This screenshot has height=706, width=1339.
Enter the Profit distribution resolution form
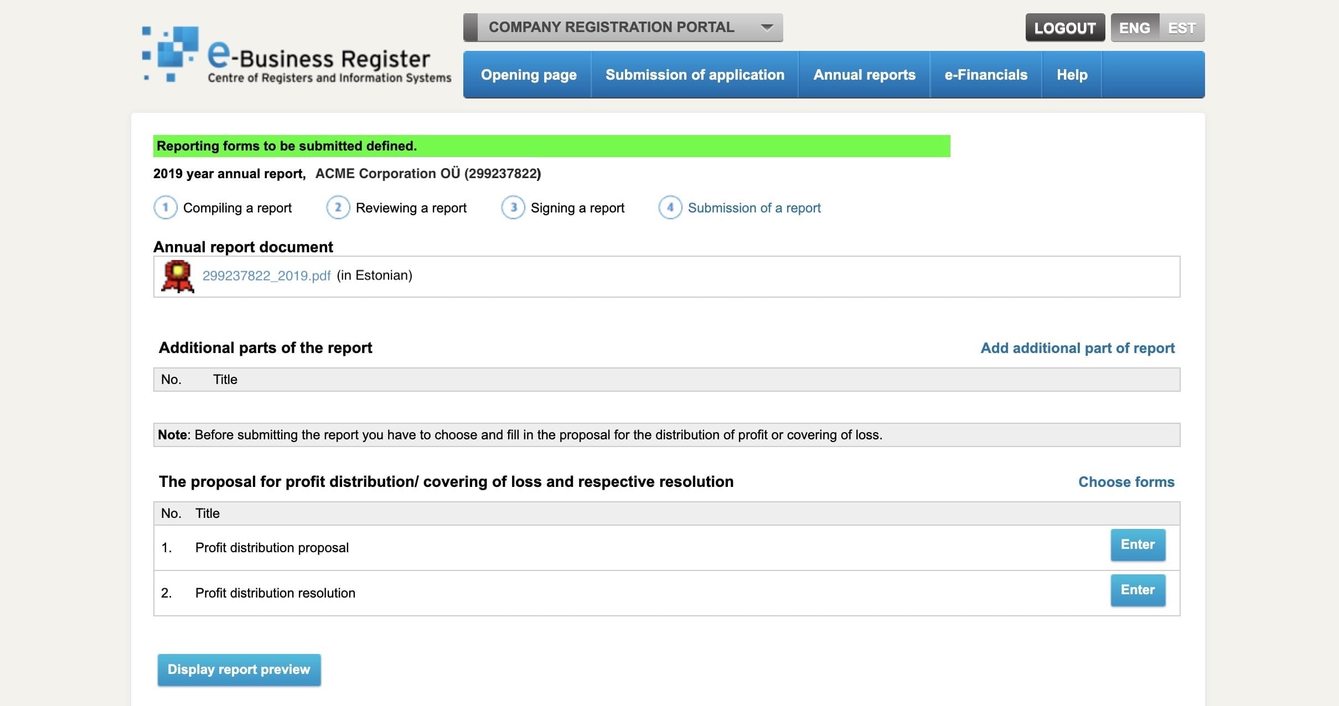point(1138,590)
